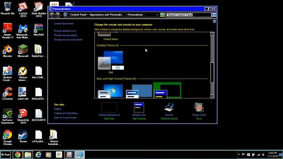Click the volume speaker tray icon

point(264,155)
